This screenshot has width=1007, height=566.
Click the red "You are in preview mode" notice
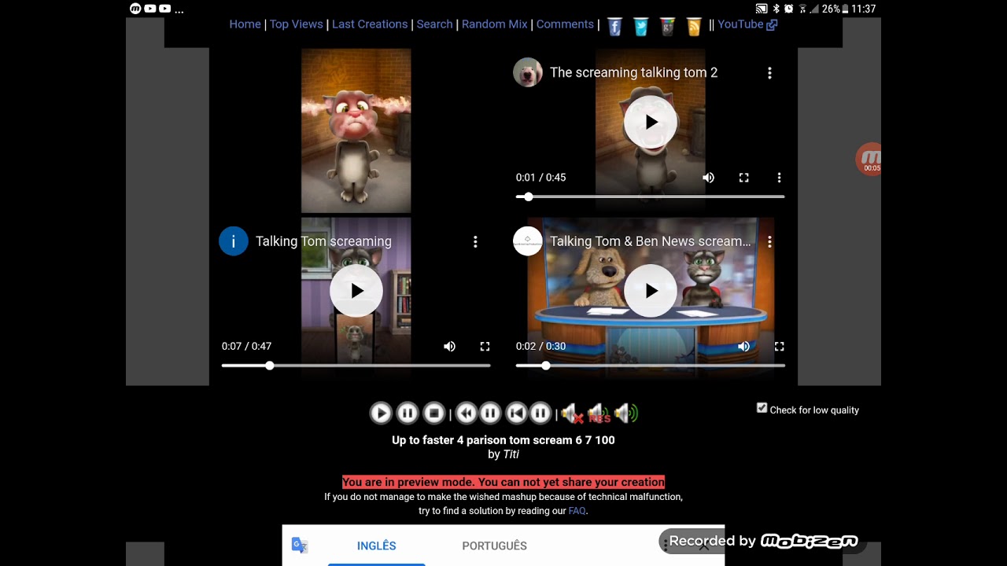pos(503,482)
